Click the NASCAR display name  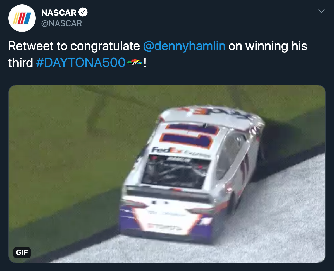click(x=59, y=13)
